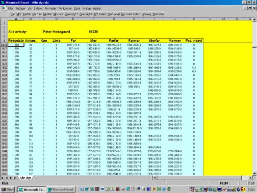The image size is (257, 193).
Task: Click the Slet tabel toolbar button
Action: pyautogui.click(x=114, y=14)
